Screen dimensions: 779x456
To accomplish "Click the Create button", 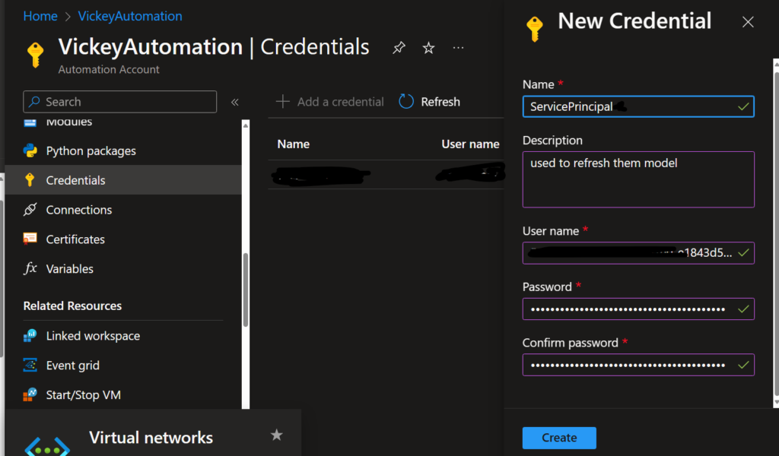I will click(559, 438).
